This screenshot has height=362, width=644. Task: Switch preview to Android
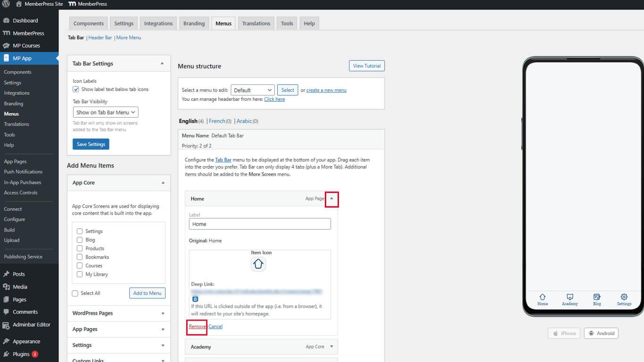point(601,333)
